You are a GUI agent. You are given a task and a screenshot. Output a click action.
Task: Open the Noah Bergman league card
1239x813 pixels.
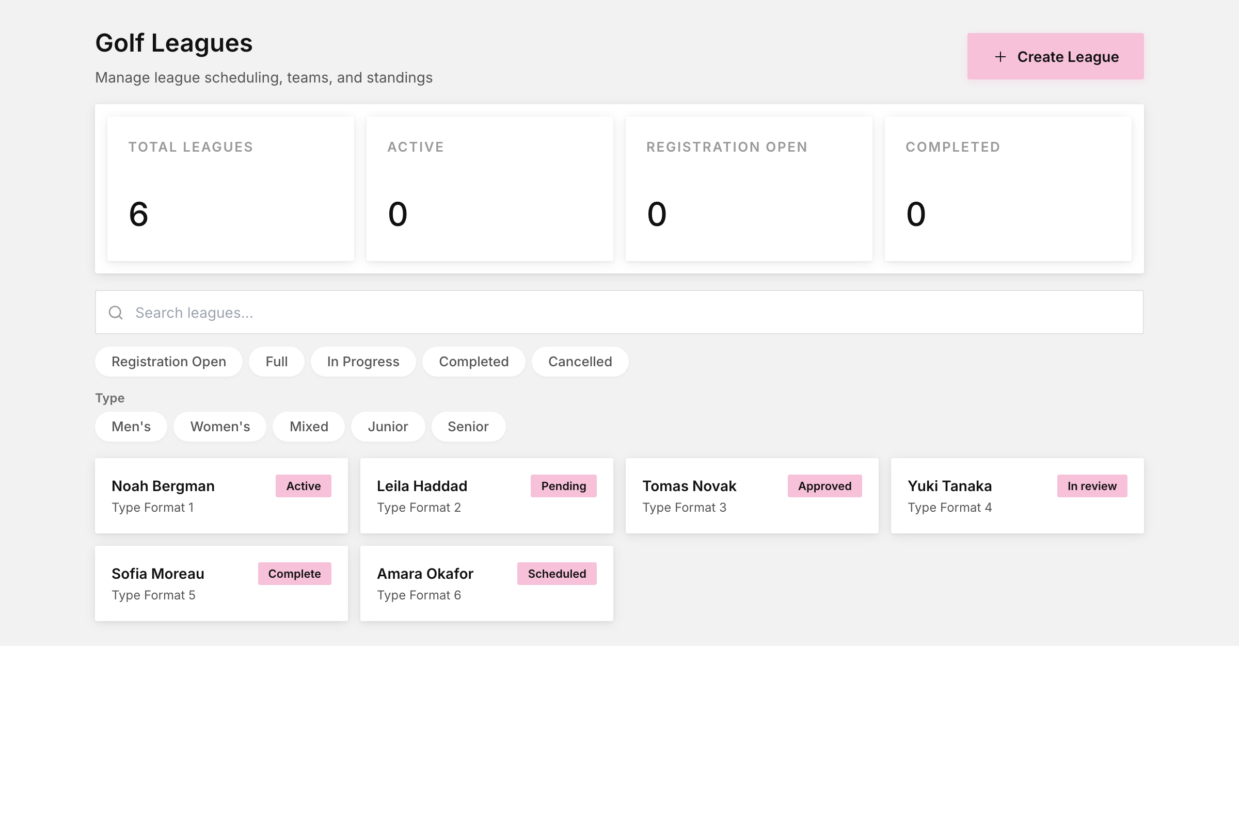(x=221, y=496)
